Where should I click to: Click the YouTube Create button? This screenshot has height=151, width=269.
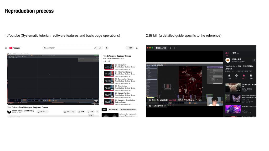[x=130, y=48]
